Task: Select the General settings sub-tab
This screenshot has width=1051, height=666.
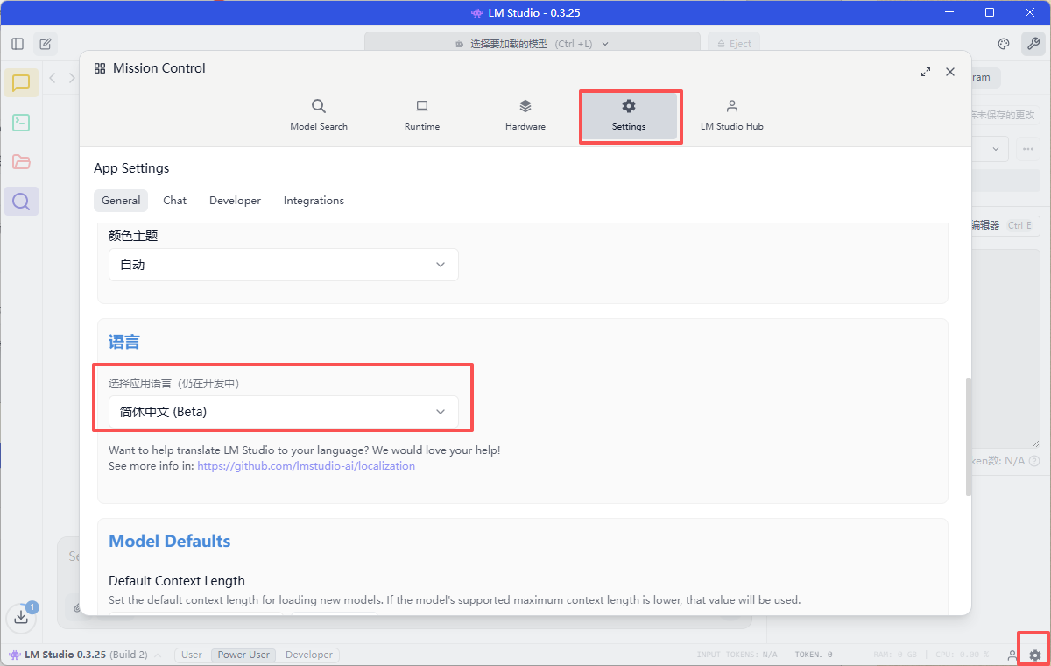Action: click(121, 201)
